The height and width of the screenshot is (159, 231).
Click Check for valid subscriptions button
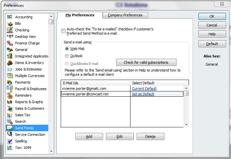pyautogui.click(x=146, y=62)
